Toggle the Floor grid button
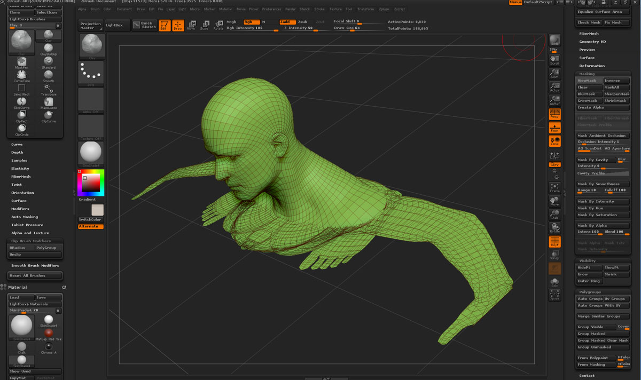Viewport: 641px width, 380px height. click(x=555, y=128)
